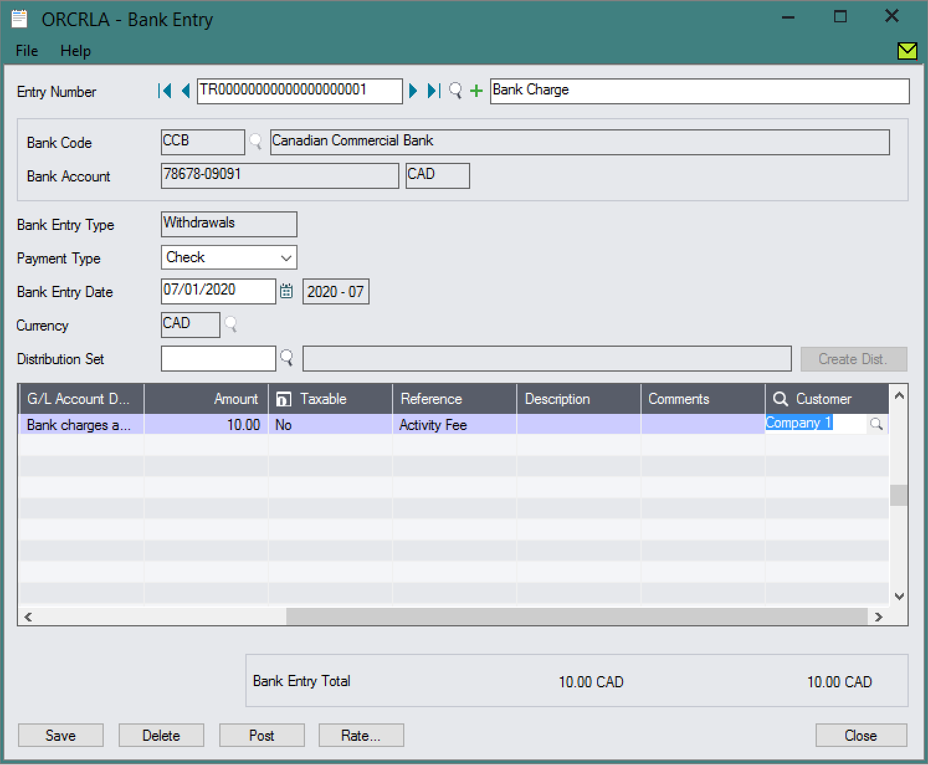Screen dimensions: 928x765
Task: Open the File menu
Action: click(x=27, y=51)
